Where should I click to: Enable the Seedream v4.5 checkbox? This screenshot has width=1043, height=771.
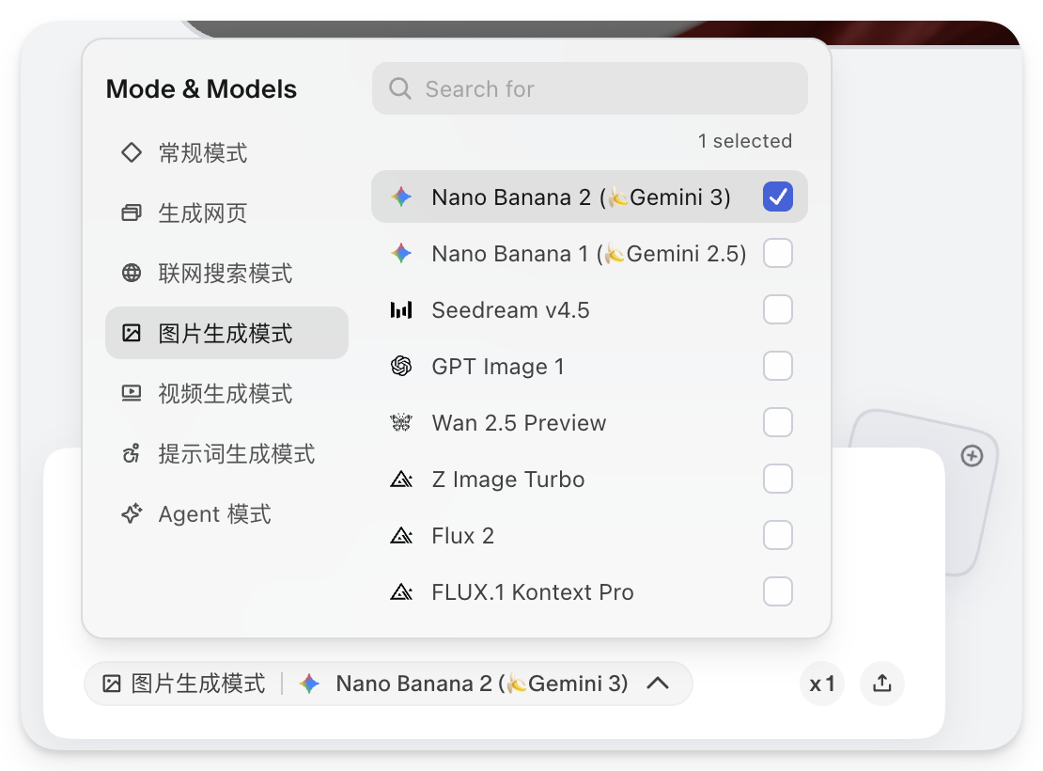click(x=778, y=309)
